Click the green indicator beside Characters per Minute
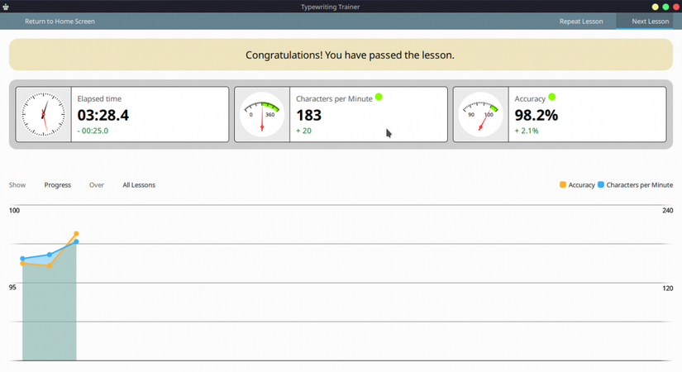Viewport: 682px width, 372px height. [379, 97]
